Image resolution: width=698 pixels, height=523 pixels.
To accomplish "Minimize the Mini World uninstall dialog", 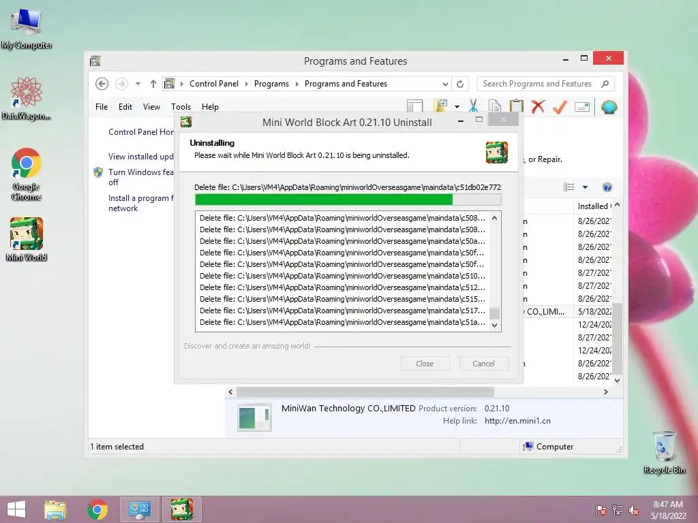I will [x=461, y=120].
